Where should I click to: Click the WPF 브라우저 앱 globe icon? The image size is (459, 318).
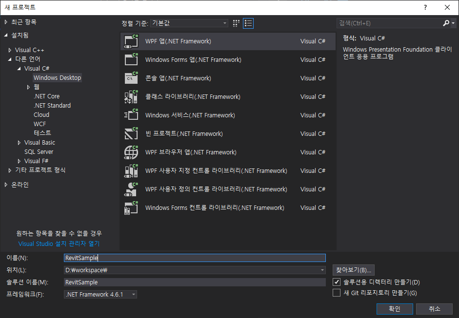(x=131, y=152)
